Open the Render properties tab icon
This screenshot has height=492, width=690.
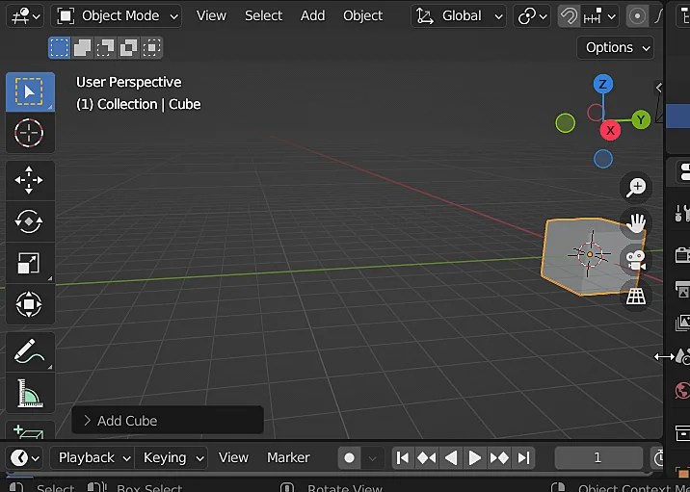pos(682,254)
